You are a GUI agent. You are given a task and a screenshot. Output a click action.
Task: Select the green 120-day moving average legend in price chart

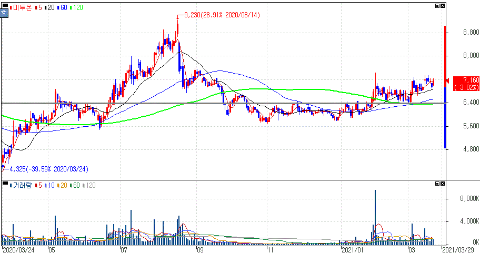76,8
